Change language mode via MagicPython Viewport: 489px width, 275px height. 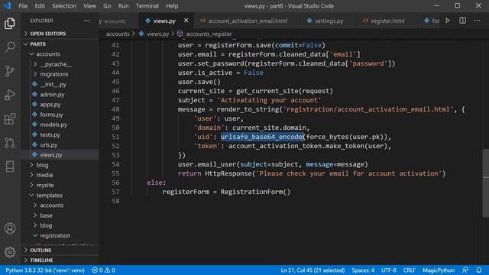pyautogui.click(x=439, y=270)
